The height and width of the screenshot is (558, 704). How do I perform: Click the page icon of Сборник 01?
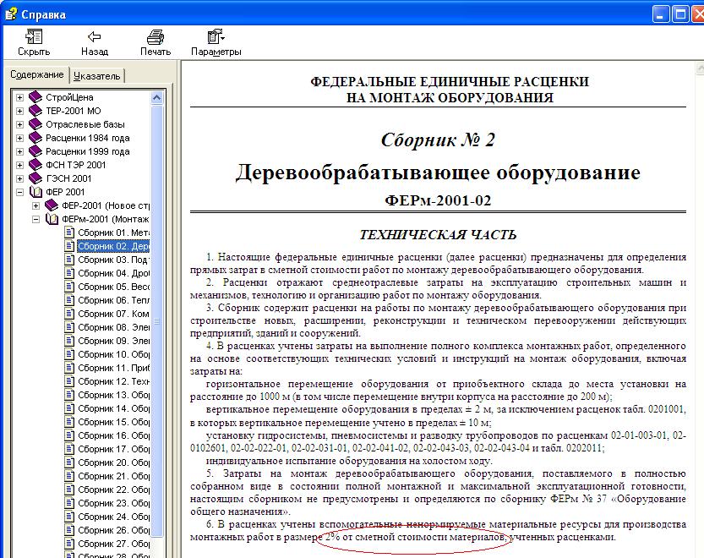69,232
